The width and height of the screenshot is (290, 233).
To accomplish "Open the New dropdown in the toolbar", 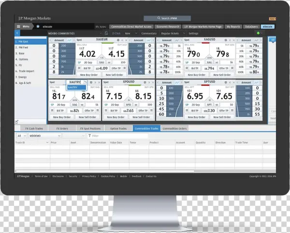I will pyautogui.click(x=129, y=33).
